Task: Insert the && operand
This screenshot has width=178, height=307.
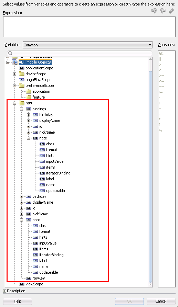Action: pos(161,54)
